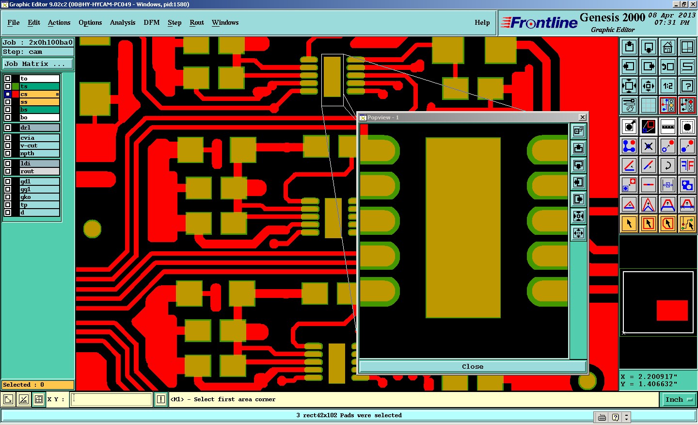Click the 1:2 zoom scale icon
Screen dimensions: 698x425
pos(668,86)
